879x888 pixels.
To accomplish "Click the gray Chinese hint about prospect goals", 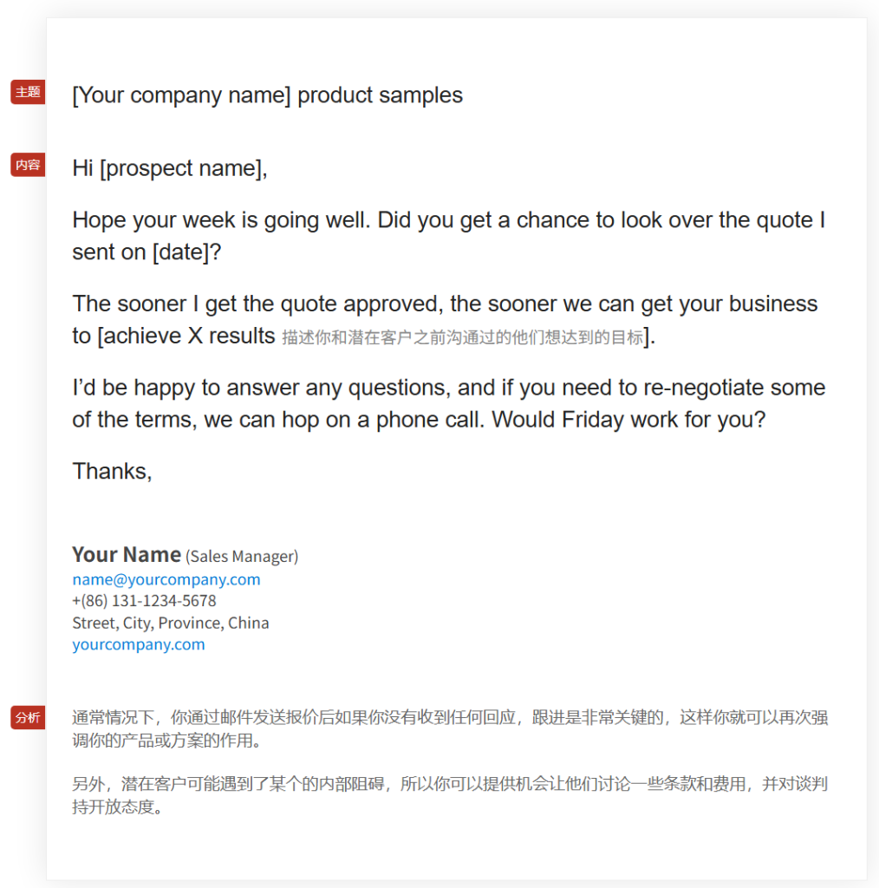I will pos(462,337).
